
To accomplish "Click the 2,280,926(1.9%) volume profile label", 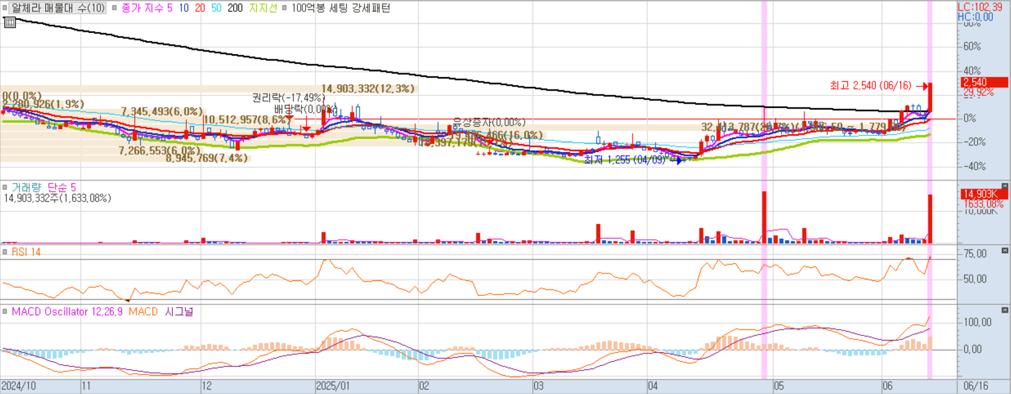I will pos(43,104).
